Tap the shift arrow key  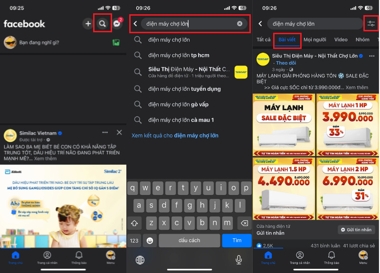coord(134,223)
